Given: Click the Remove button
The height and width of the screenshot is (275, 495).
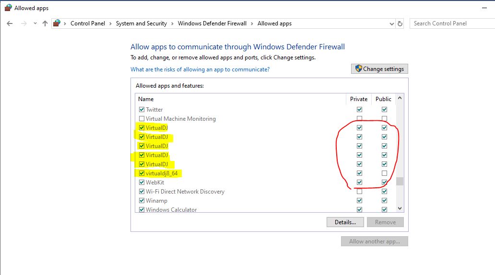Looking at the screenshot, I should [385, 222].
